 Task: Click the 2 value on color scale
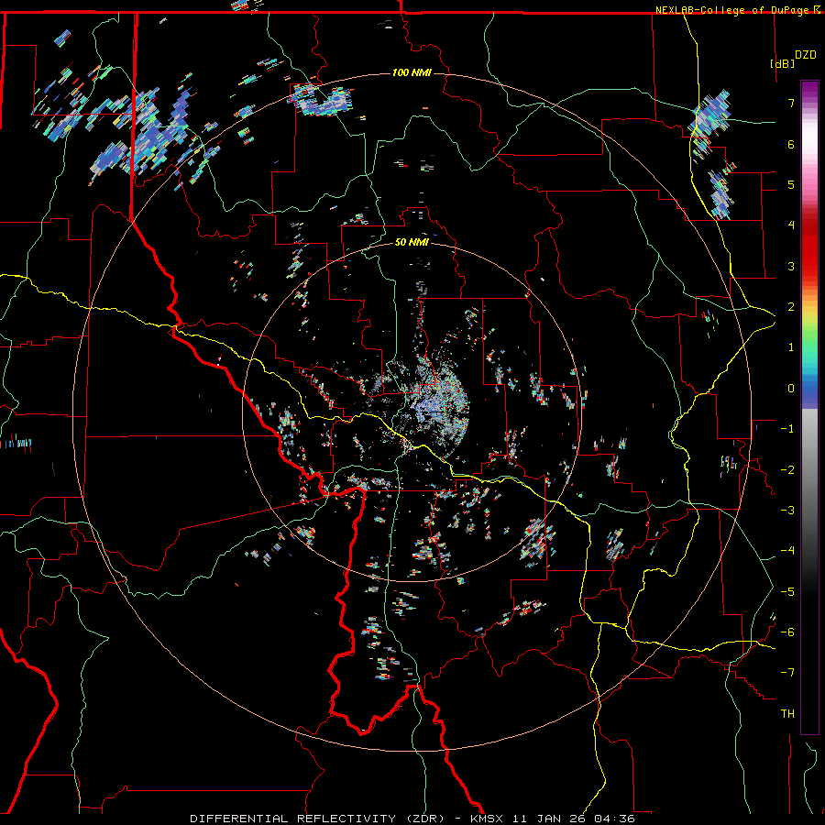click(x=791, y=307)
